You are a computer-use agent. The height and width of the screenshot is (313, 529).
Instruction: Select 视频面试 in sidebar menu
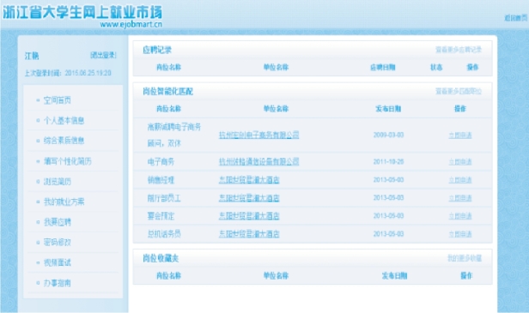click(57, 262)
